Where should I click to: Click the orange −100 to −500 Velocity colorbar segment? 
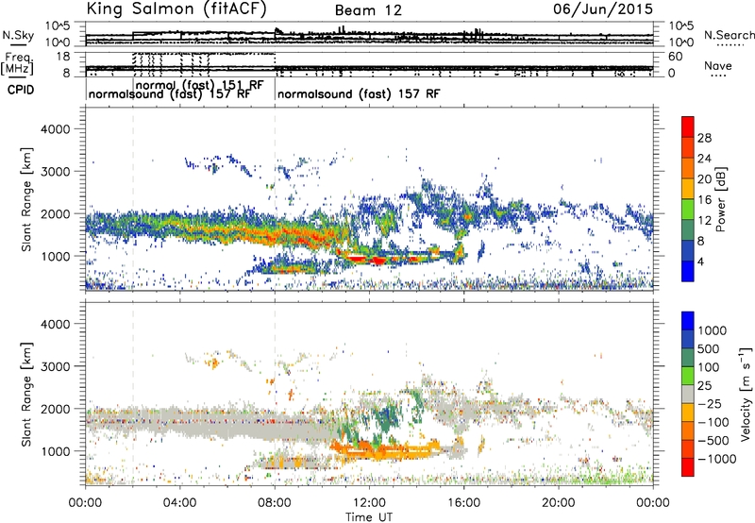point(688,431)
